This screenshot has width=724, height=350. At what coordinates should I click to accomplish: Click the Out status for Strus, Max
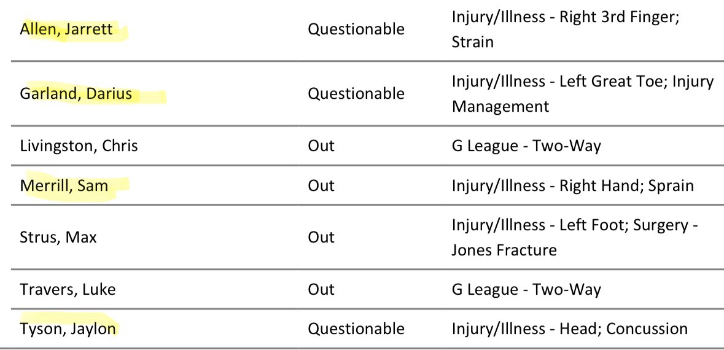[x=321, y=237]
